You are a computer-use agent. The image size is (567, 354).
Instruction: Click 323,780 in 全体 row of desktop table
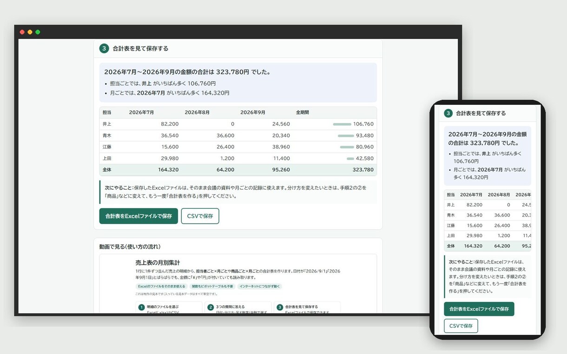[363, 170]
